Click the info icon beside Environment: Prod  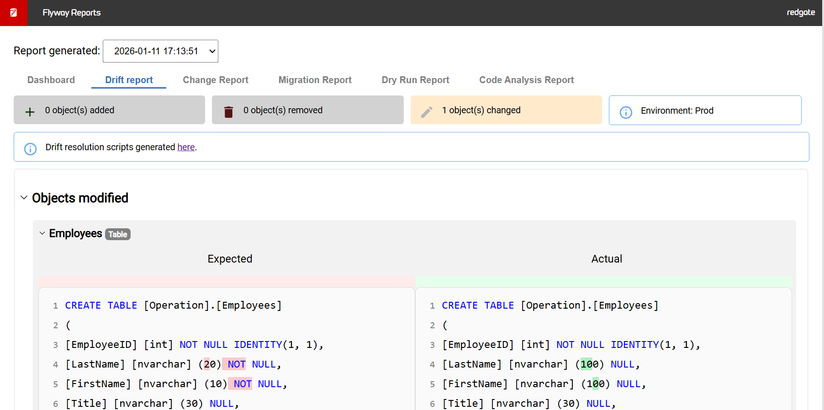pos(626,112)
